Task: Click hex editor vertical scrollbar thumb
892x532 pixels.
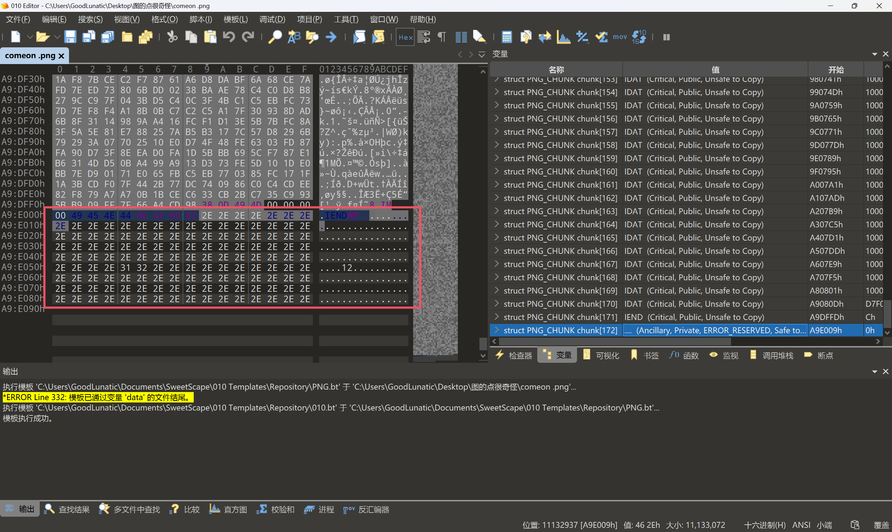Action: click(483, 344)
